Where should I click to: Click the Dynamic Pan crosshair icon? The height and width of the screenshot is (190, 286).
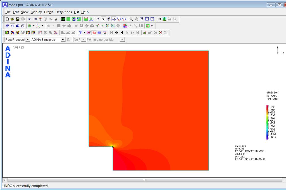click(114, 19)
